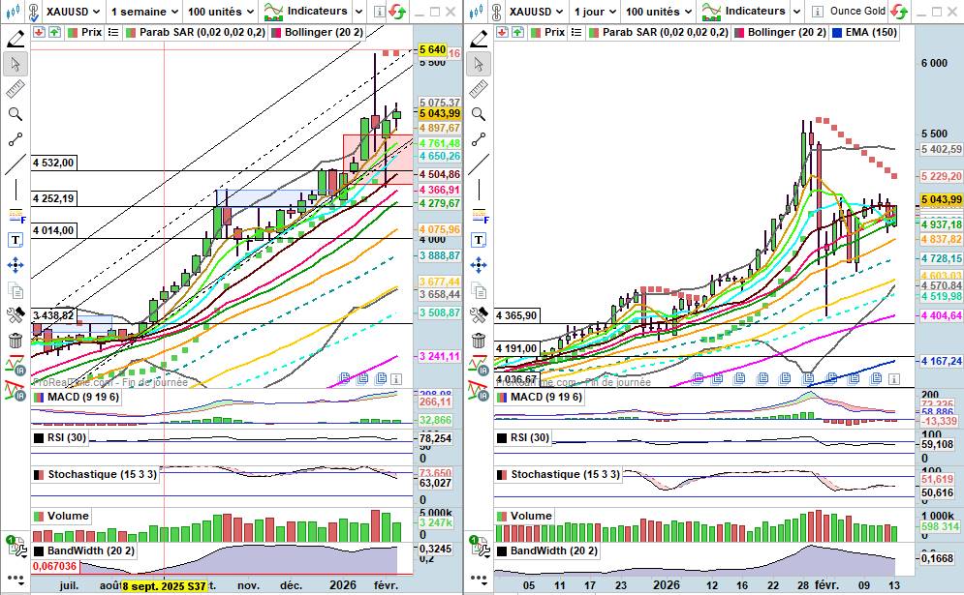Viewport: 964px width, 595px height.
Task: Click the Prix color swatch on daily chart
Action: tap(534, 32)
